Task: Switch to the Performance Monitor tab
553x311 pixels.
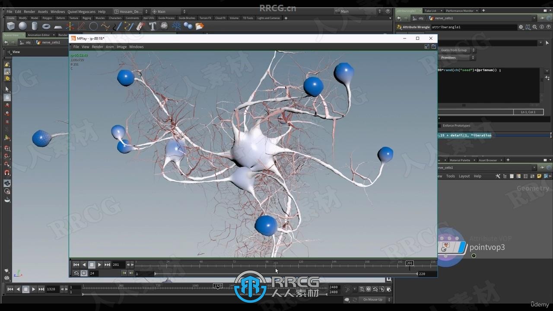Action: 460,11
